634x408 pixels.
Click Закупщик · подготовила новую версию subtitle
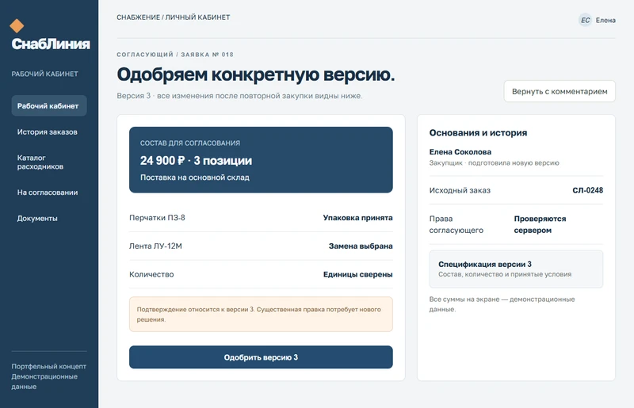[494, 163]
